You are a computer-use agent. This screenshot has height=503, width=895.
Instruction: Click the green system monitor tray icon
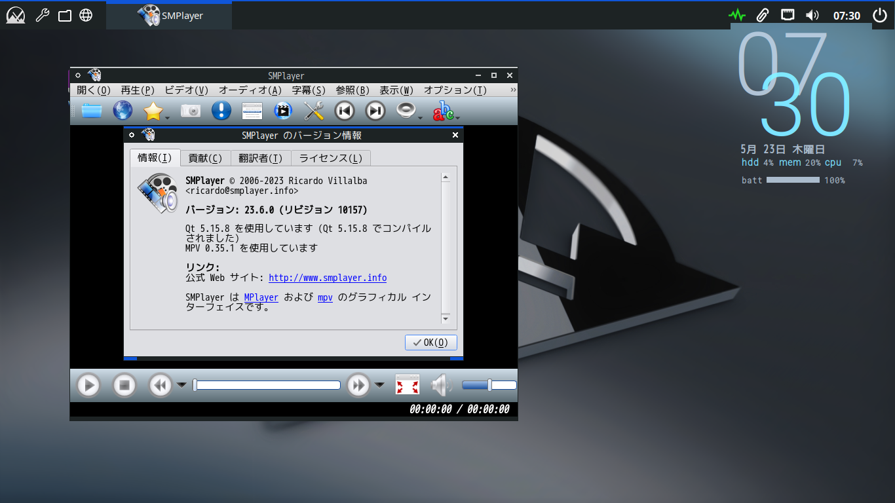click(x=737, y=15)
